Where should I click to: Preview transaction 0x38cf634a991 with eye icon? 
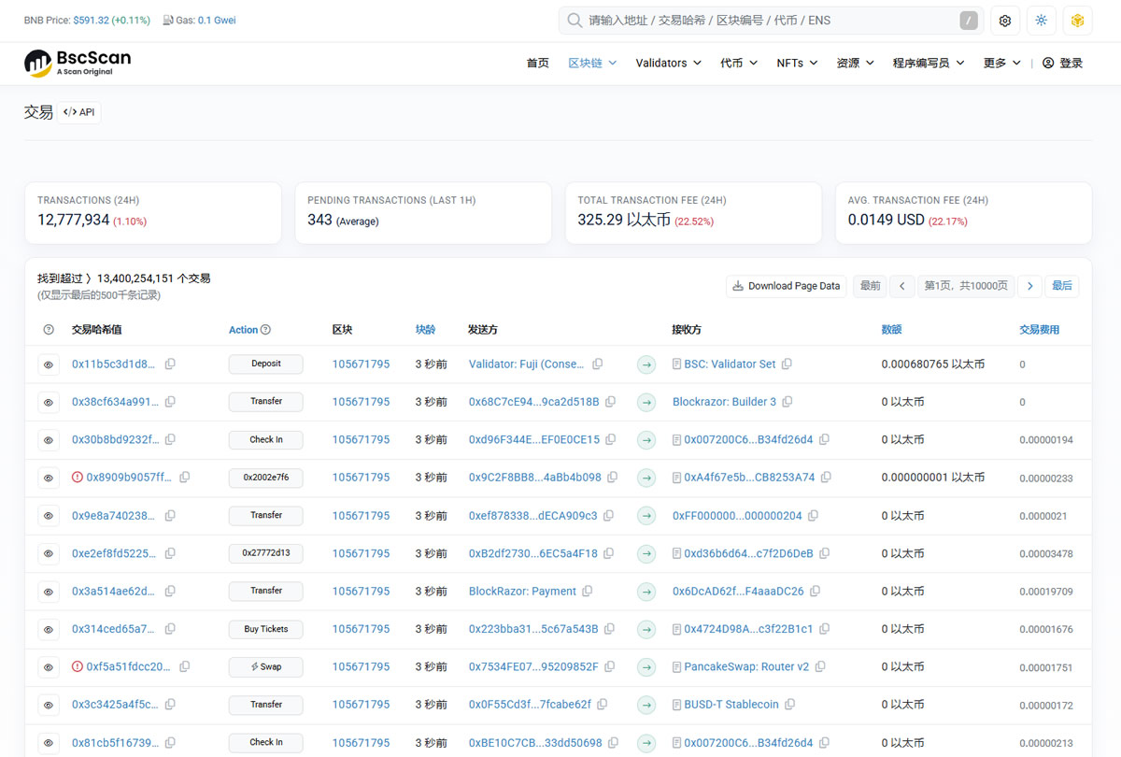pyautogui.click(x=49, y=402)
